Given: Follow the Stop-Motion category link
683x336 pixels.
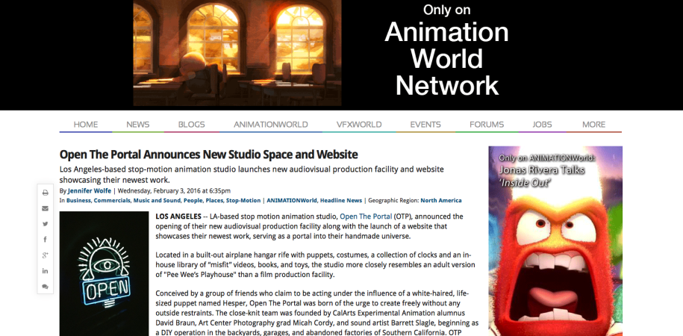Looking at the screenshot, I should coord(243,200).
